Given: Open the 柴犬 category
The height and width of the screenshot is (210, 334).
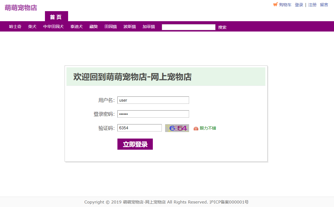Looking at the screenshot, I should pyautogui.click(x=32, y=26).
